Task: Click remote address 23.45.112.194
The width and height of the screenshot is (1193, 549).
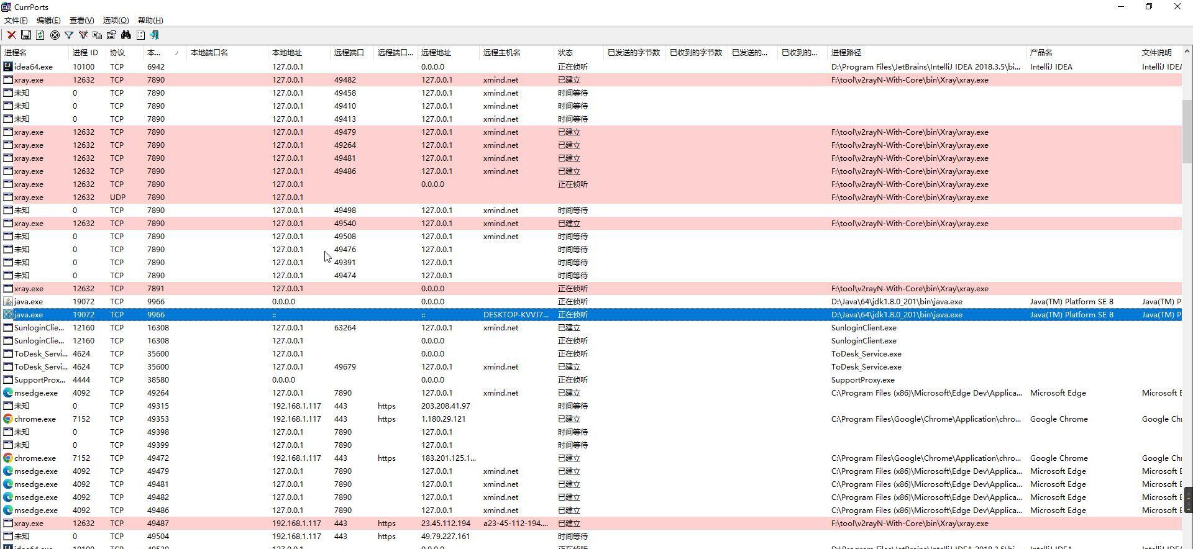Action: pos(446,523)
